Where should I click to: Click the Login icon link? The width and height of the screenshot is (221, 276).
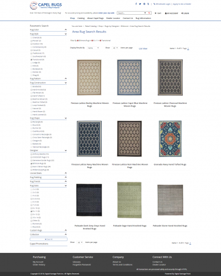[185, 13]
